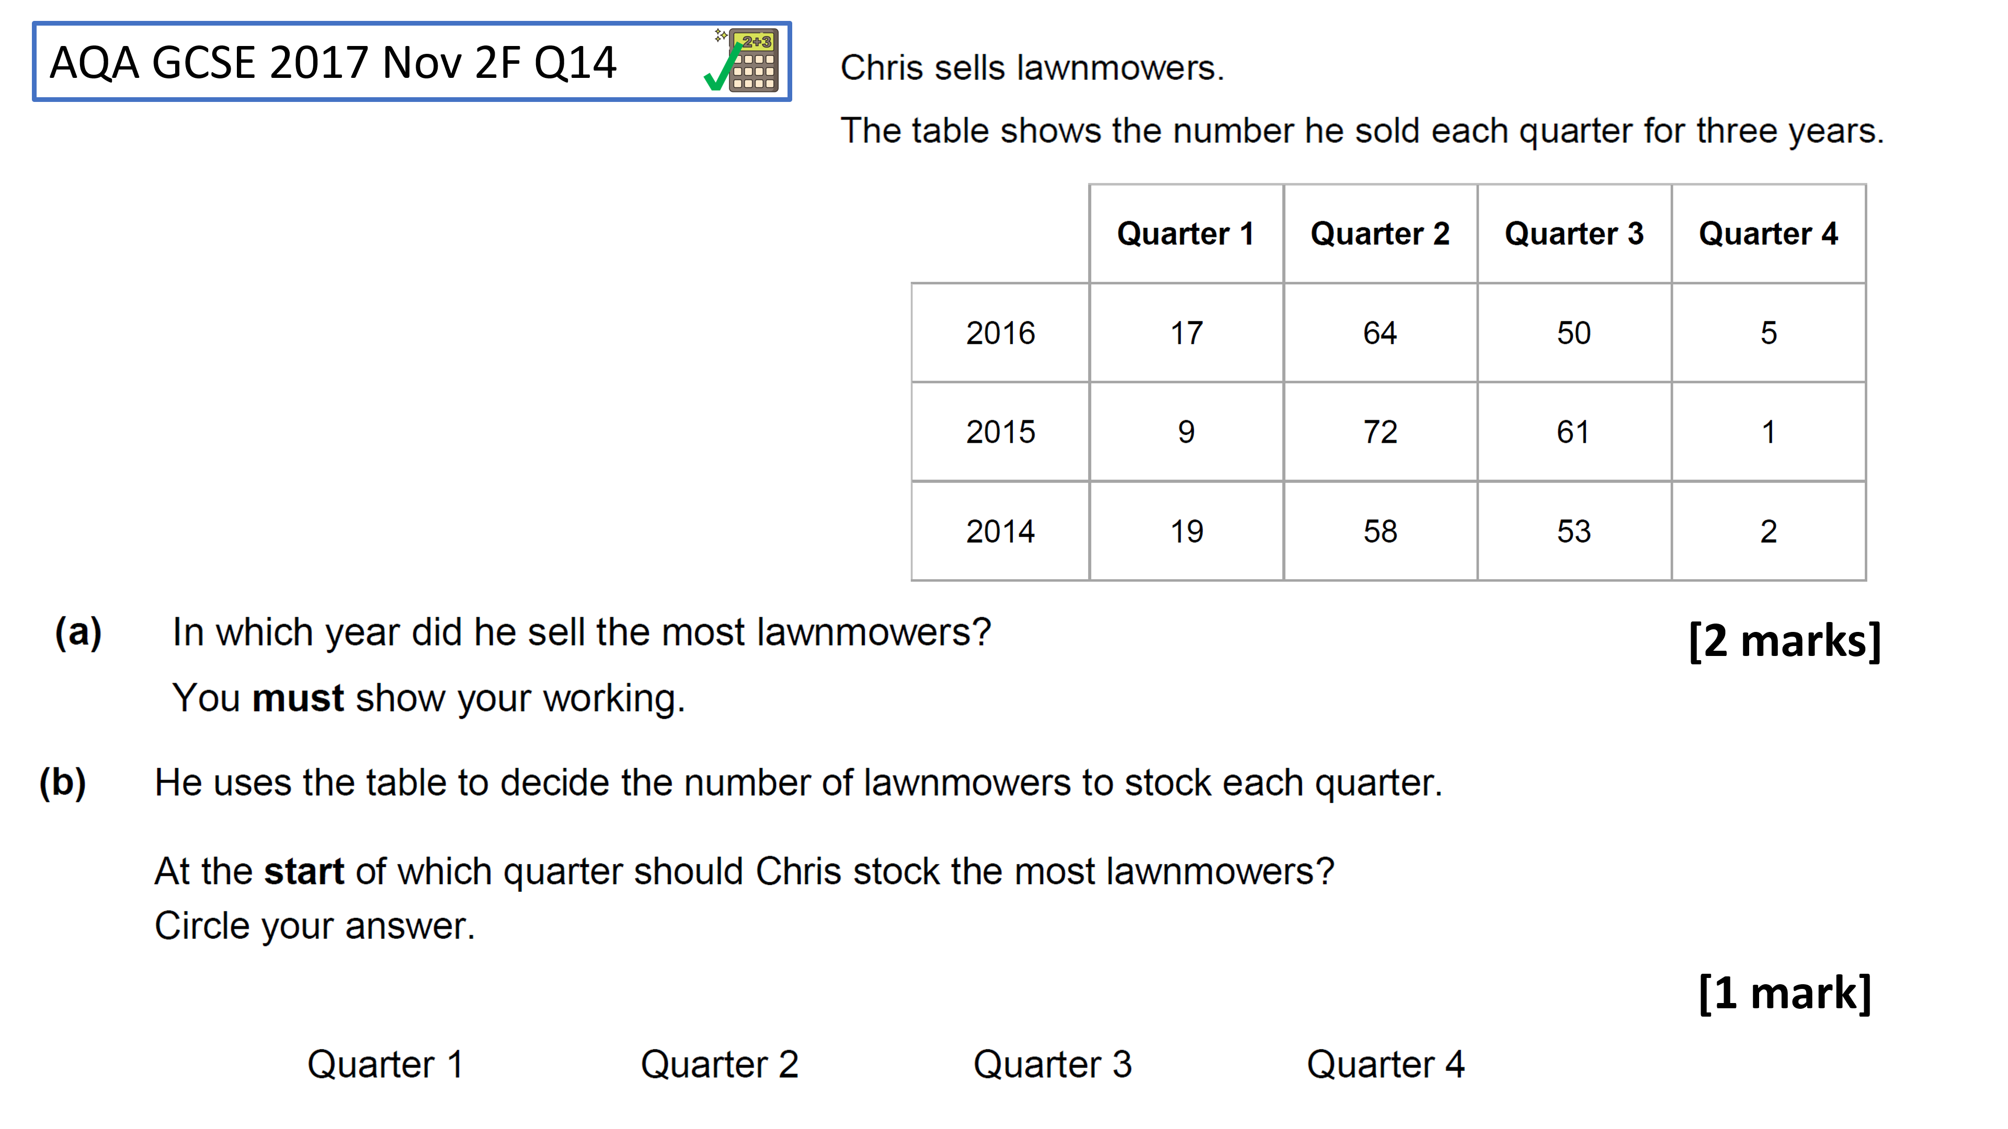Select the AQA GCSE 2017 Nov 2F Q14 title

coord(333,63)
